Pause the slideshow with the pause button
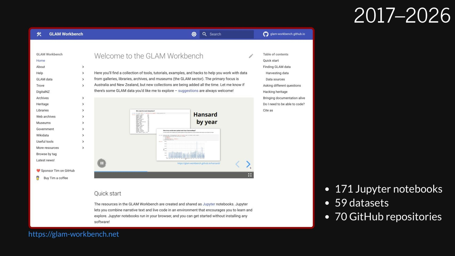Screen dimensions: 455x256 (x=102, y=163)
